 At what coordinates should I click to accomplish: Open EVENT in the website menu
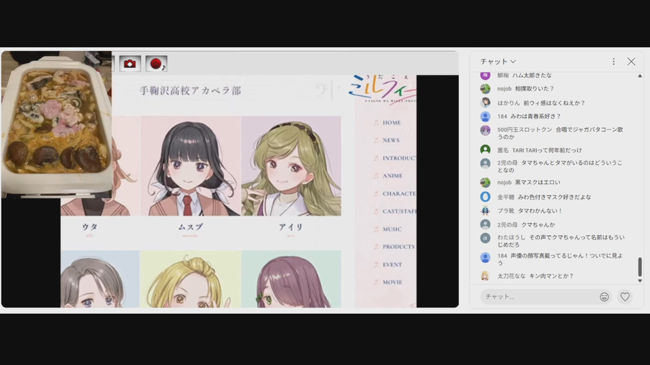(392, 264)
